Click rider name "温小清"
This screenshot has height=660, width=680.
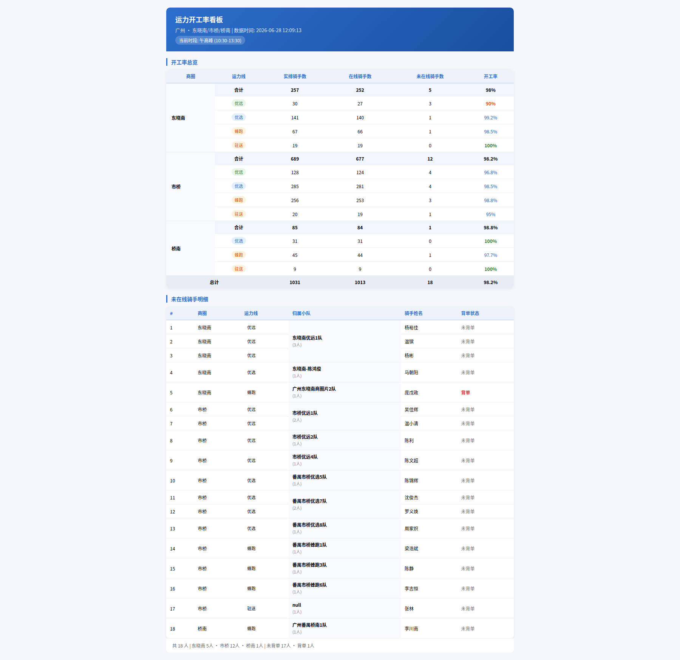point(411,424)
